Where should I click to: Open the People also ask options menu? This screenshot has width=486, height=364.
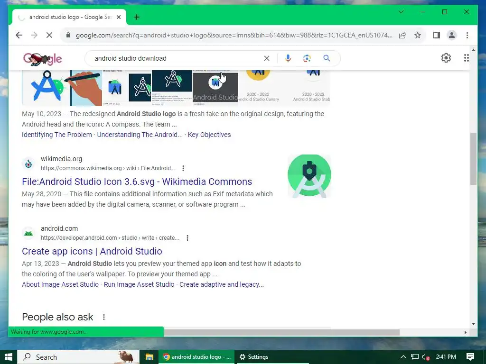click(104, 317)
